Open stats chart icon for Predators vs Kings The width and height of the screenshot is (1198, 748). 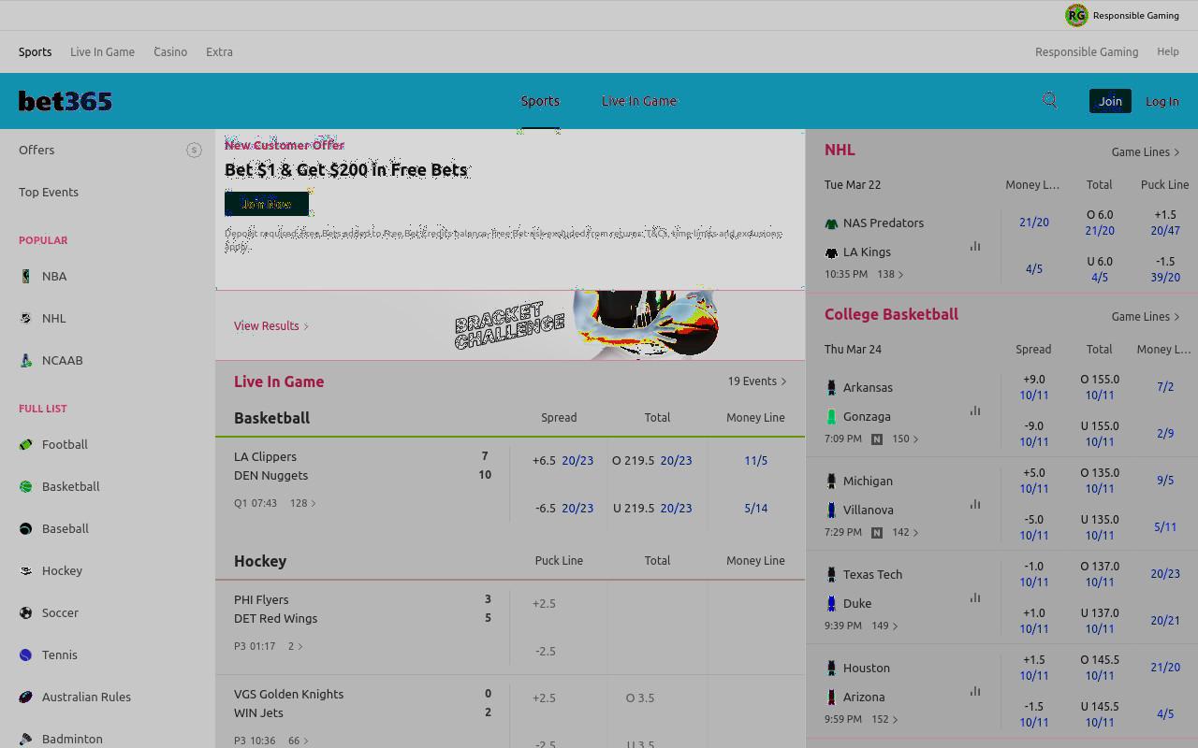975,246
